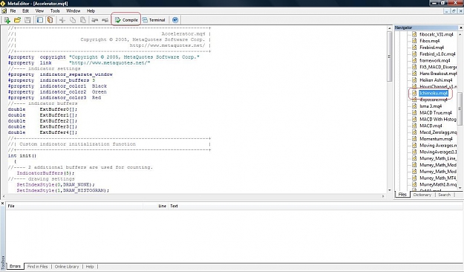
Task: Click the File column header in Toolbox
Action: pyautogui.click(x=74, y=206)
